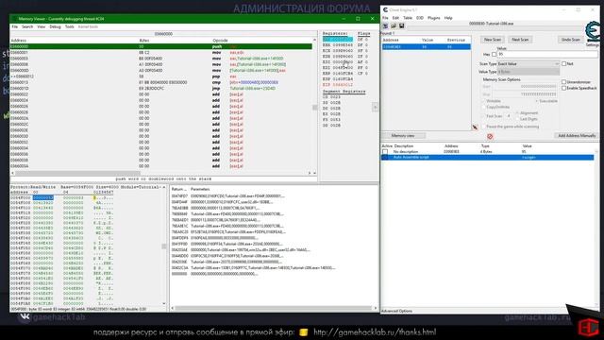The image size is (604, 340).
Task: Click the red circle clear address list icon
Action: [x=490, y=136]
